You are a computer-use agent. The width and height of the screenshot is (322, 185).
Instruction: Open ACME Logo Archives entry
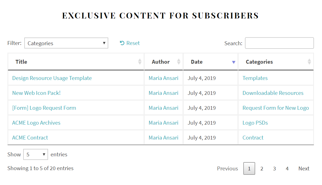point(36,123)
